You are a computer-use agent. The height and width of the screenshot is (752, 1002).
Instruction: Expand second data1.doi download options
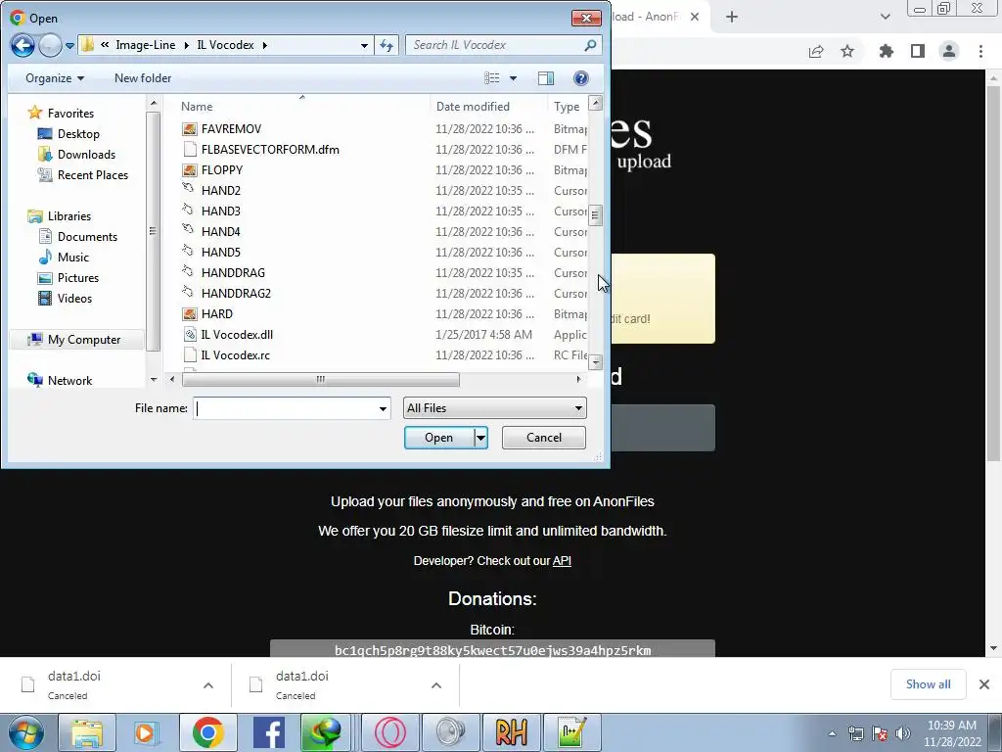[436, 685]
